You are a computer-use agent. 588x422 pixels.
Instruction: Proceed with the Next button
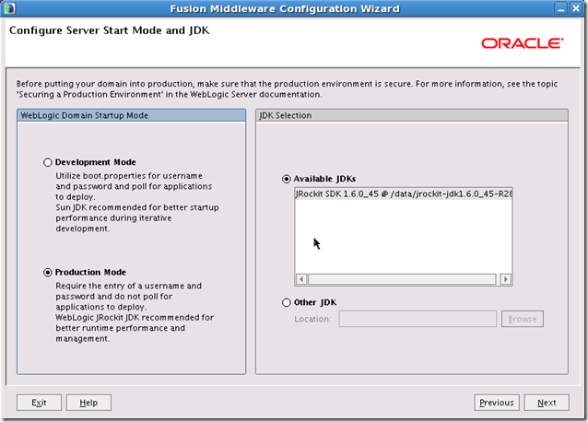[547, 403]
